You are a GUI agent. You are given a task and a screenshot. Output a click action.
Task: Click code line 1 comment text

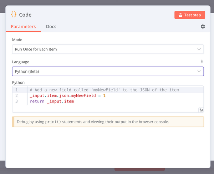coord(104,90)
